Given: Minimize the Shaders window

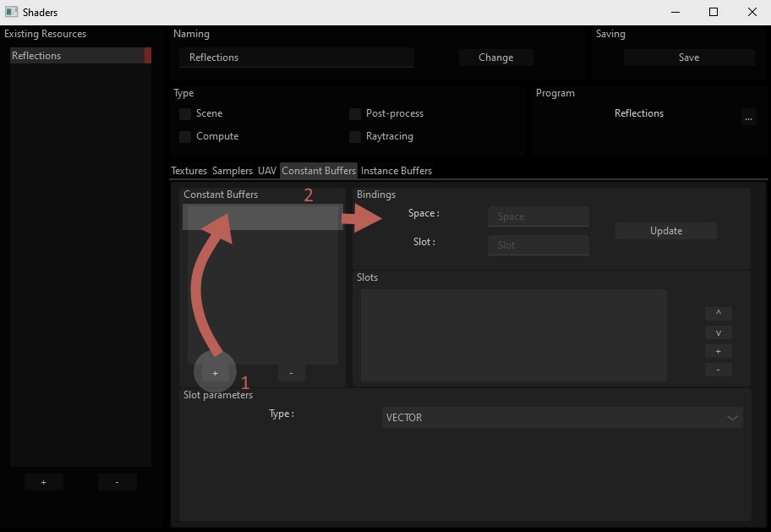Looking at the screenshot, I should (675, 12).
